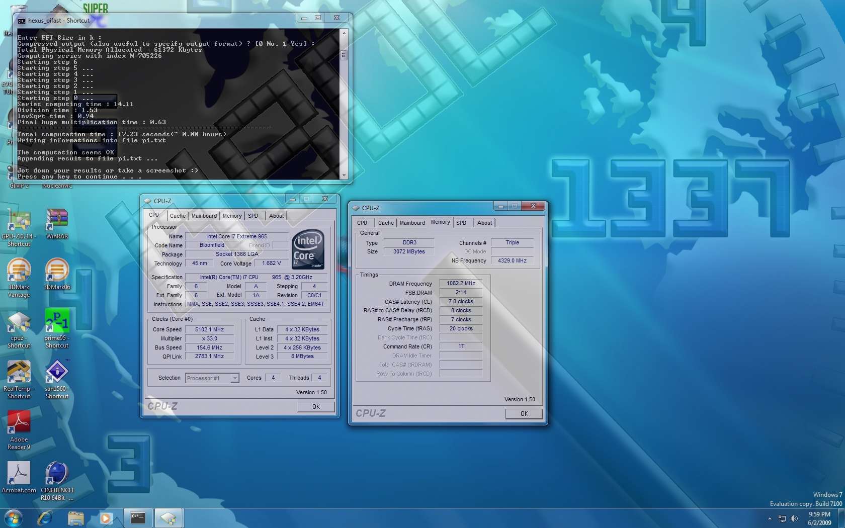Click the console vertical scrollbar thumb
845x528 pixels.
[x=344, y=55]
